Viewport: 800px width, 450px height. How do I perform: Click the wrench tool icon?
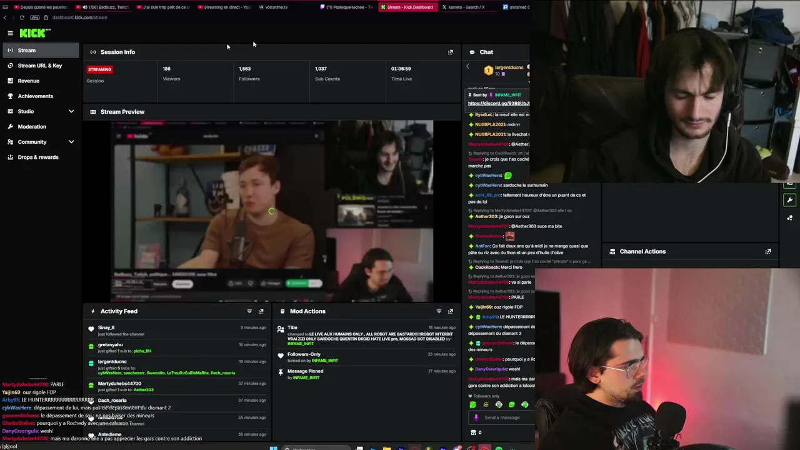pos(790,201)
